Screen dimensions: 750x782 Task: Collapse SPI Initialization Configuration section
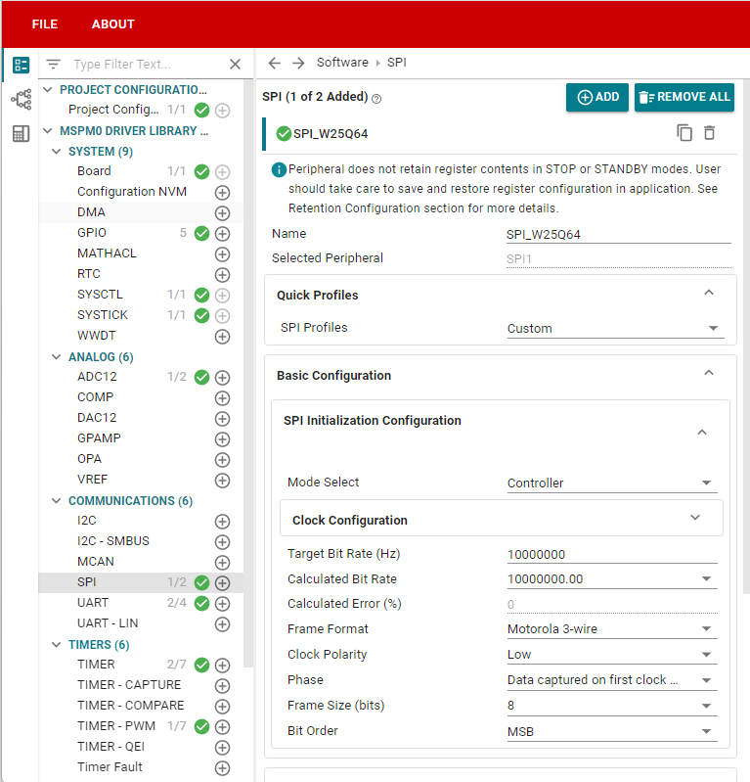click(x=702, y=433)
